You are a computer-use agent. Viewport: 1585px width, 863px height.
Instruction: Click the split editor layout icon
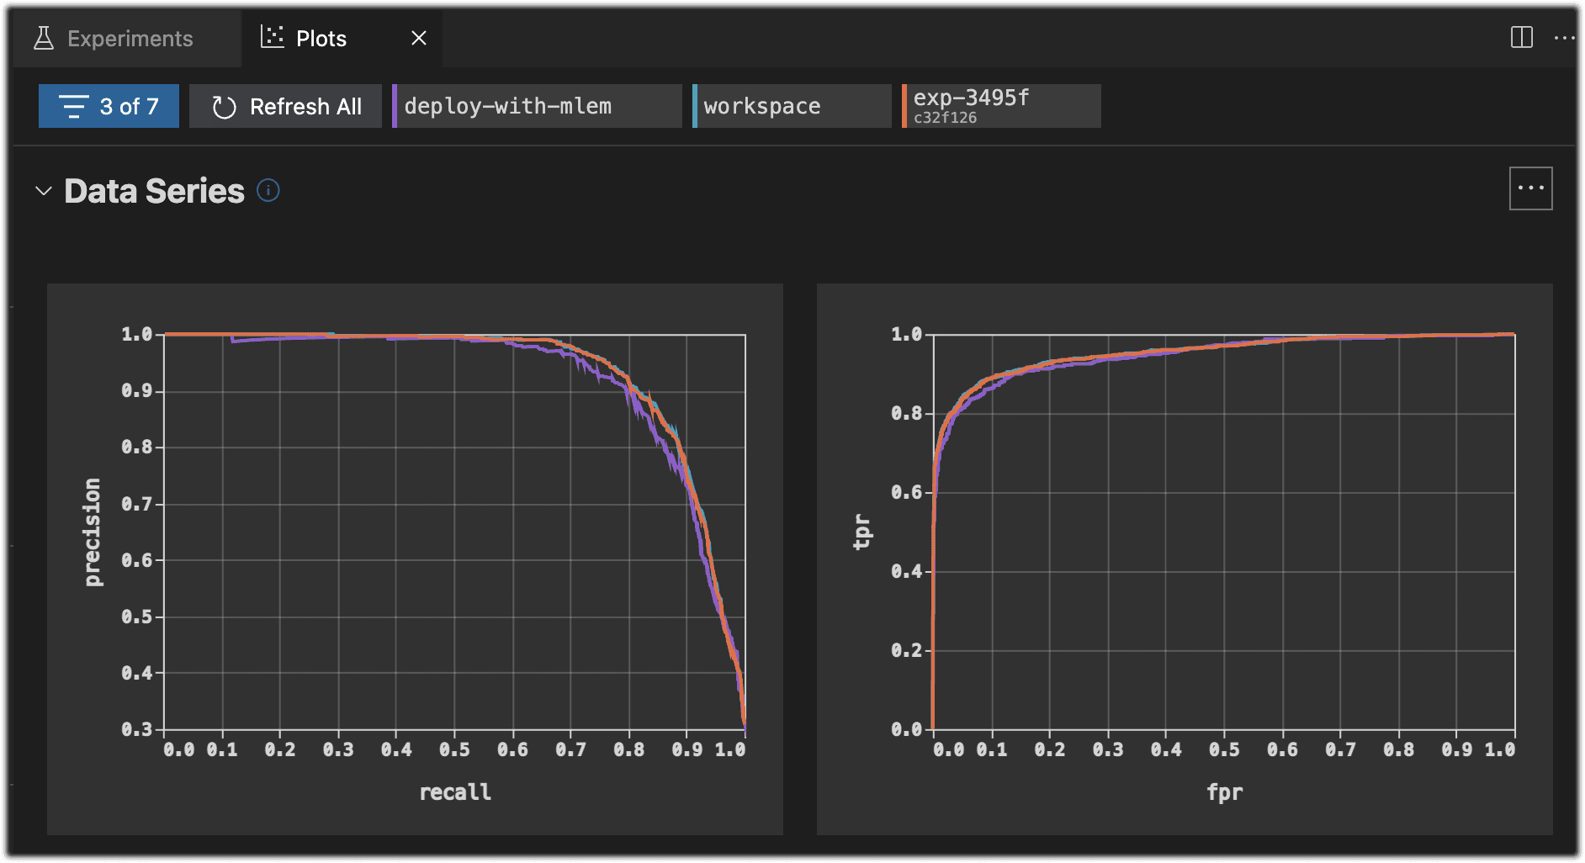pos(1521,37)
